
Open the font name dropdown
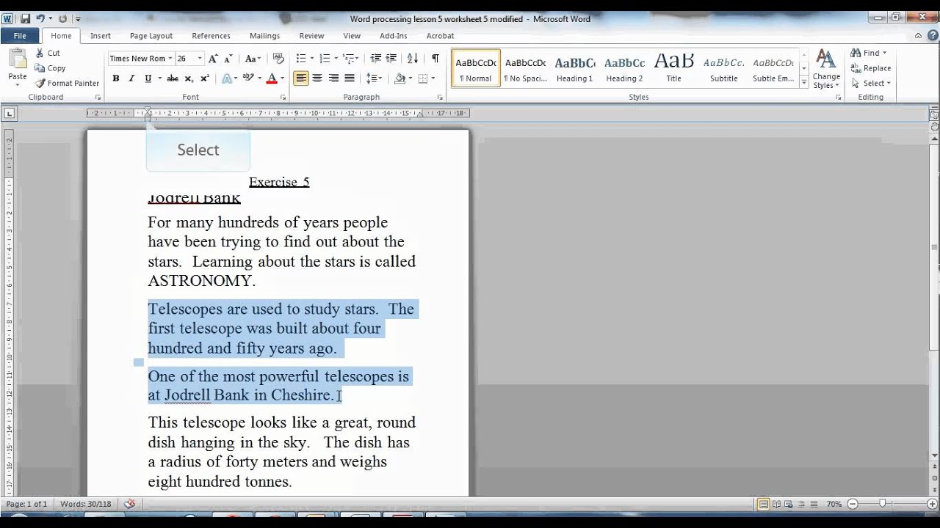pos(170,59)
